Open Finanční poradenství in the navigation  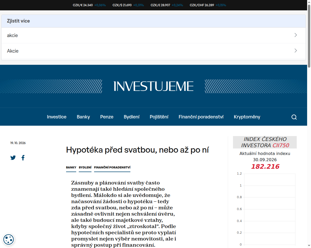(x=201, y=117)
